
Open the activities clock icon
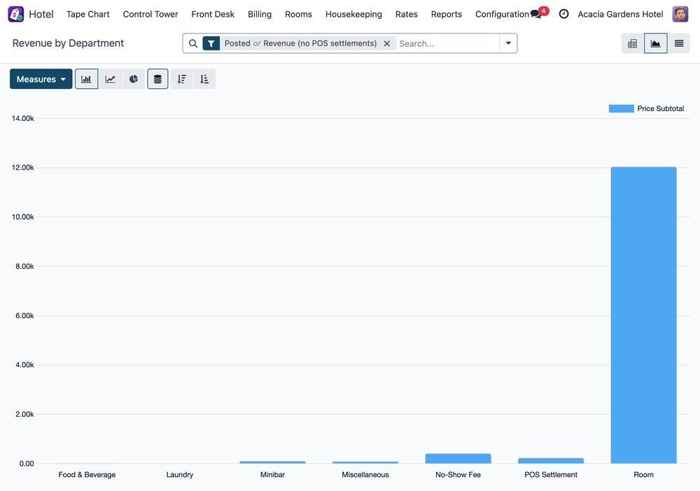563,14
